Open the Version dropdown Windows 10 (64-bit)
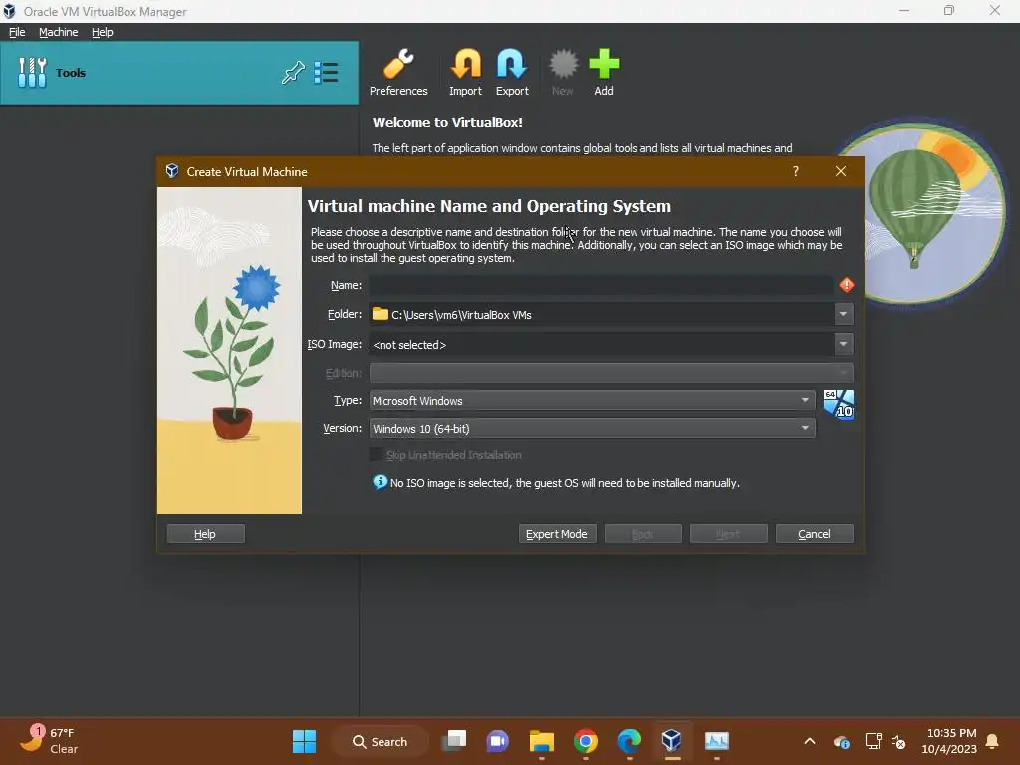 point(592,428)
